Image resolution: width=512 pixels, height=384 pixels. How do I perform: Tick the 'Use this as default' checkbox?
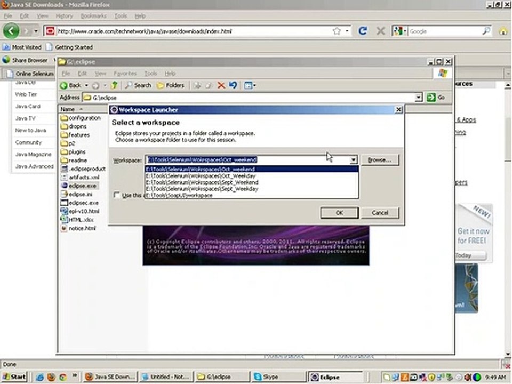(x=117, y=195)
